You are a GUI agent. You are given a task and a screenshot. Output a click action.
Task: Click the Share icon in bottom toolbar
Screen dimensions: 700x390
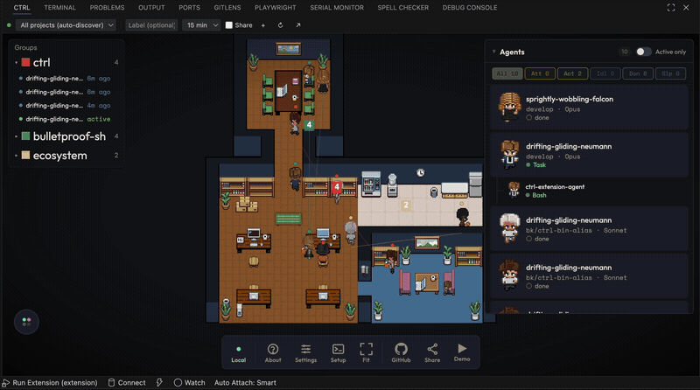pyautogui.click(x=432, y=352)
